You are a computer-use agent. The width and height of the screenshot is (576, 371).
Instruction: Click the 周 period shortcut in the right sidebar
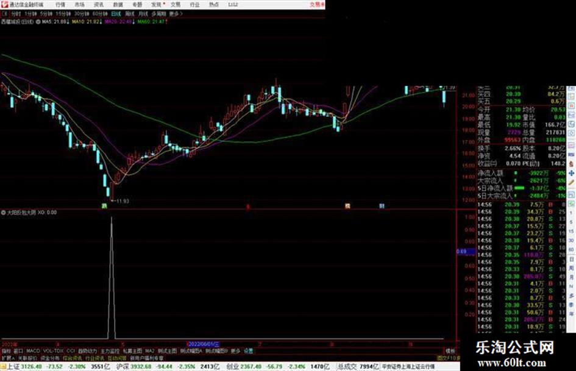(571, 269)
